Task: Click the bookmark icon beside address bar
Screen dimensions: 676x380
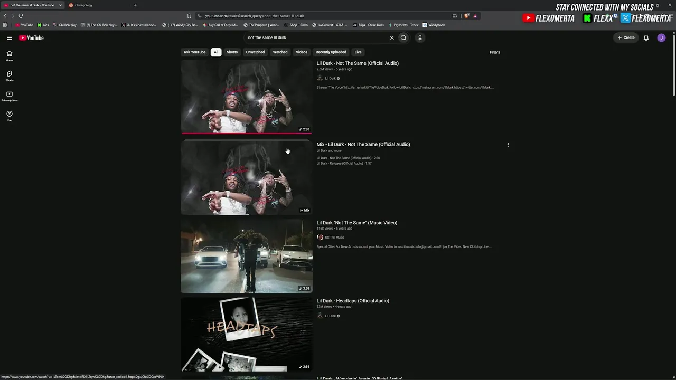Action: click(189, 16)
